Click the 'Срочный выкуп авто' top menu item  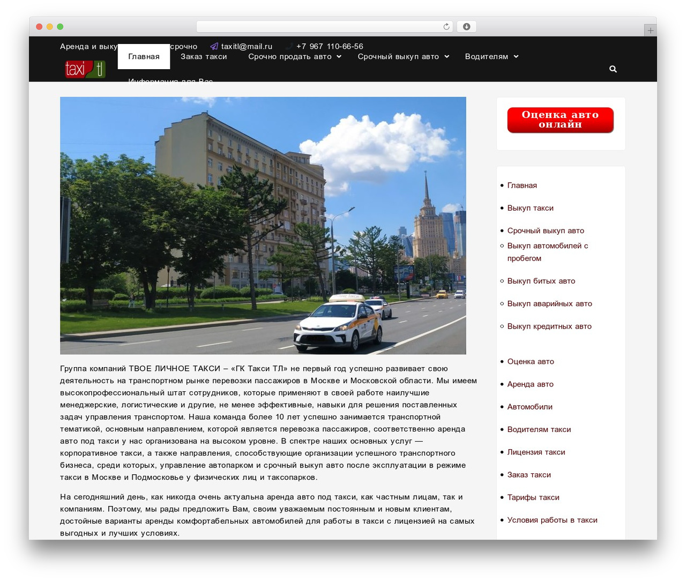coord(398,57)
